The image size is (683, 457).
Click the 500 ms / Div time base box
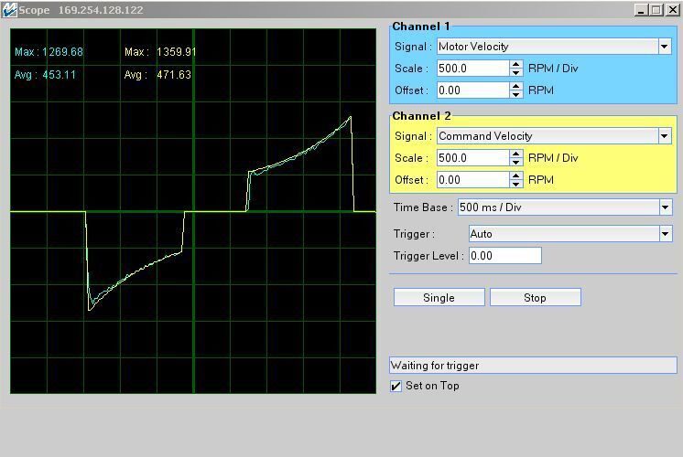tap(565, 207)
